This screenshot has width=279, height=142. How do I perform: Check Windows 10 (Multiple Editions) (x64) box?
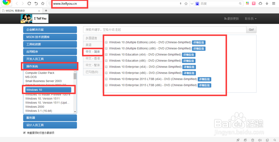tap(106, 42)
